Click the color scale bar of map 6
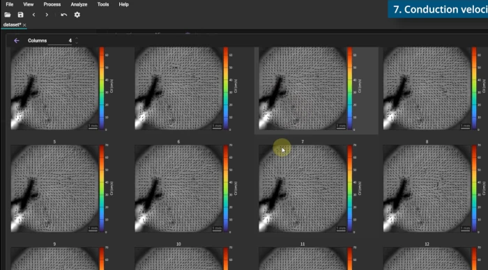 226,189
